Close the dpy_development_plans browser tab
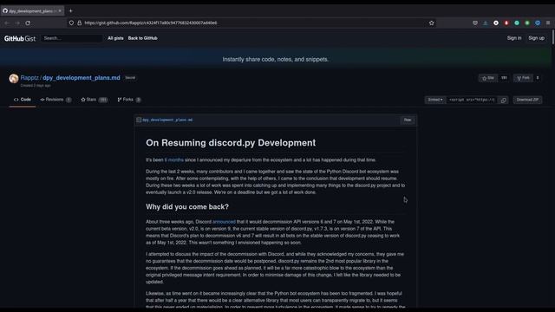The image size is (555, 312). point(60,11)
